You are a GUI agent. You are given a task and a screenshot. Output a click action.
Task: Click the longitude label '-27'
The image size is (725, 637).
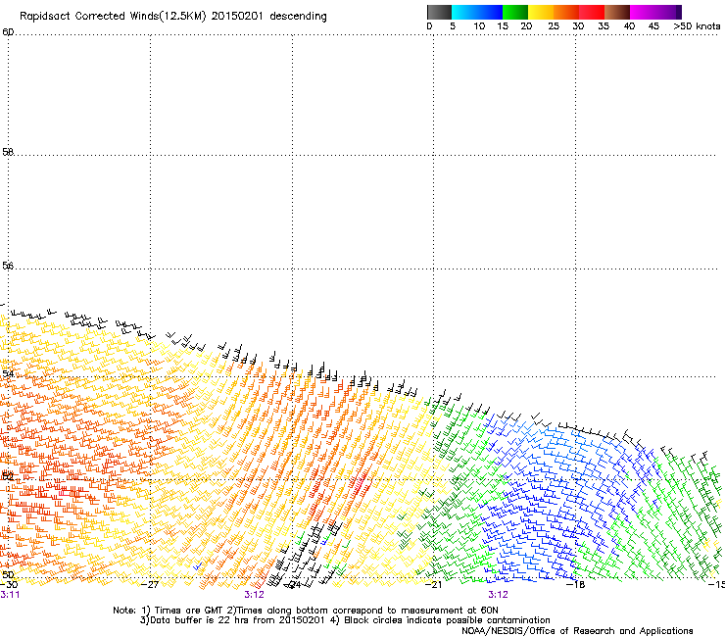pyautogui.click(x=151, y=584)
